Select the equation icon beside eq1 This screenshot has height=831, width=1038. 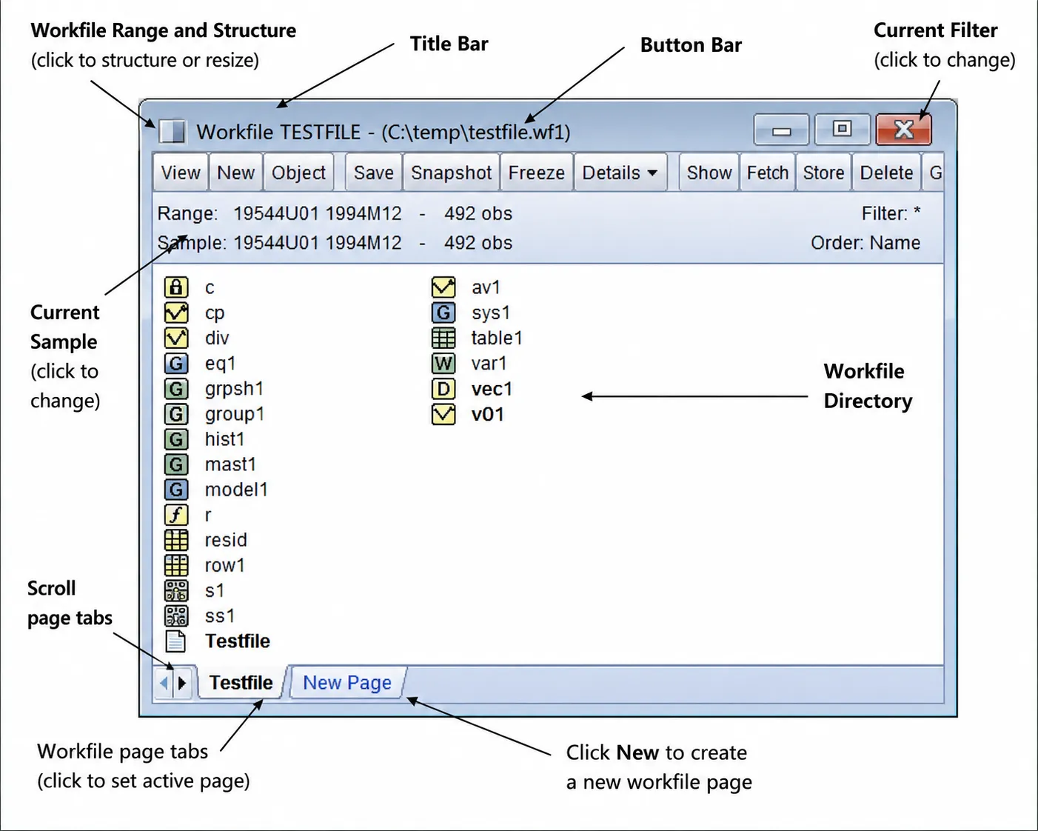point(176,364)
